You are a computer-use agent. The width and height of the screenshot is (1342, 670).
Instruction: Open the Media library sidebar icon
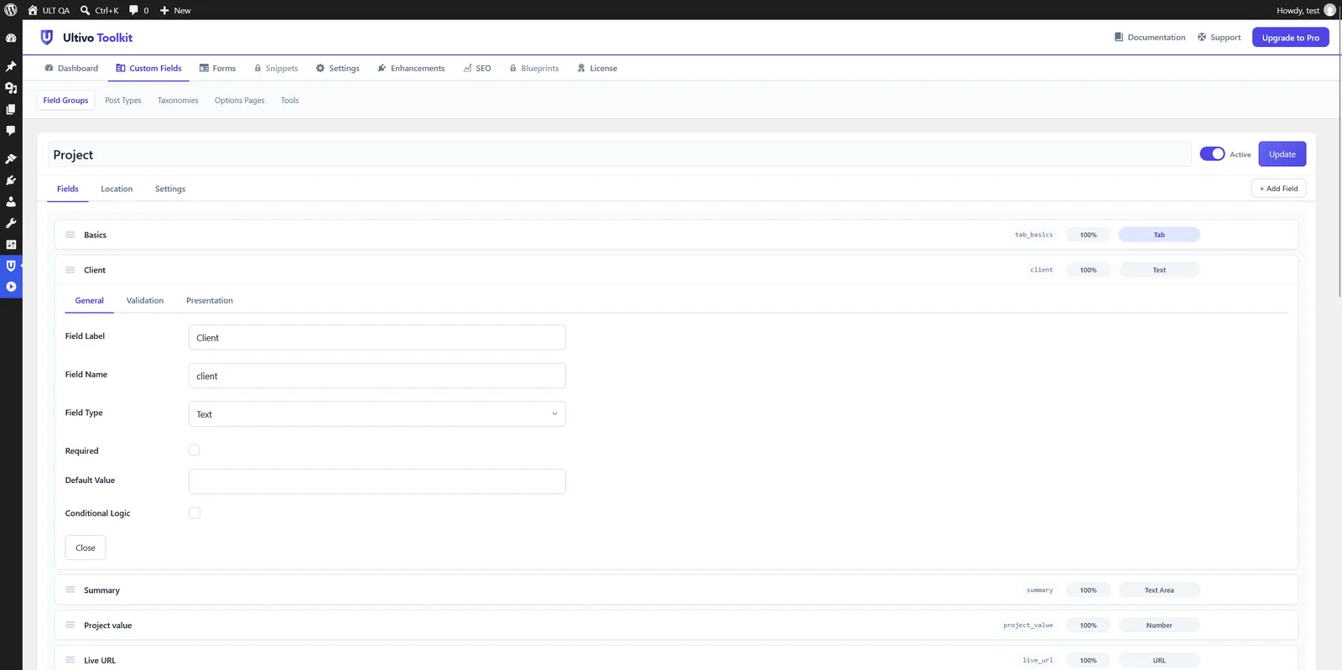click(x=11, y=88)
